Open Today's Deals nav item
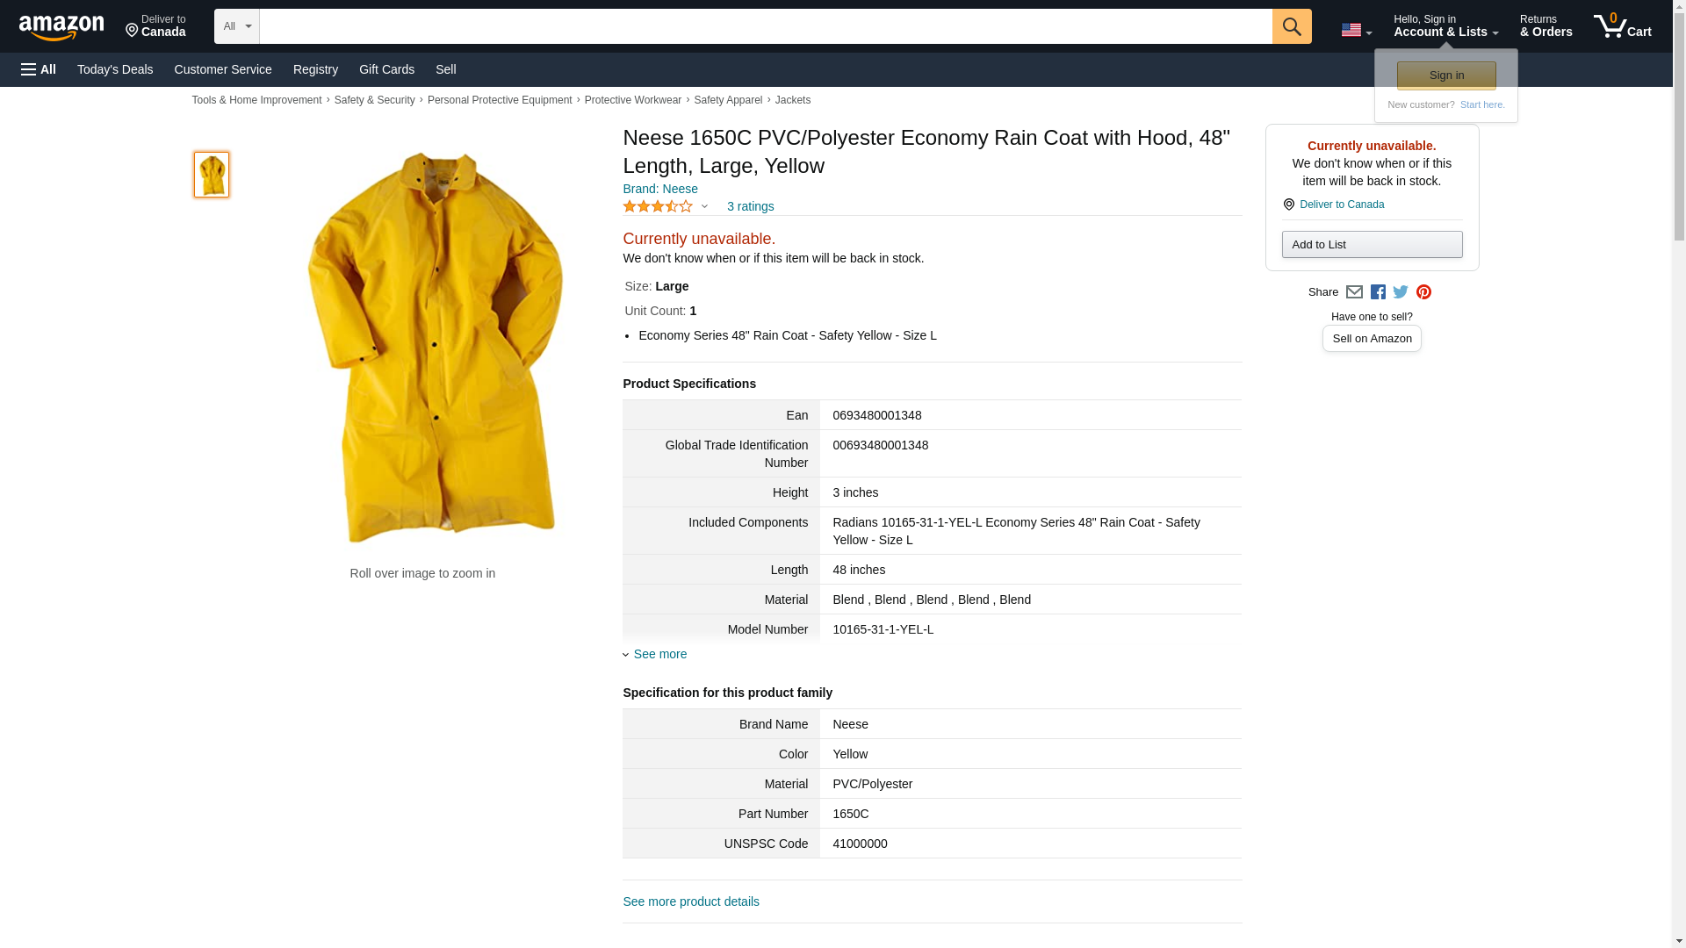This screenshot has height=948, width=1686. (115, 69)
